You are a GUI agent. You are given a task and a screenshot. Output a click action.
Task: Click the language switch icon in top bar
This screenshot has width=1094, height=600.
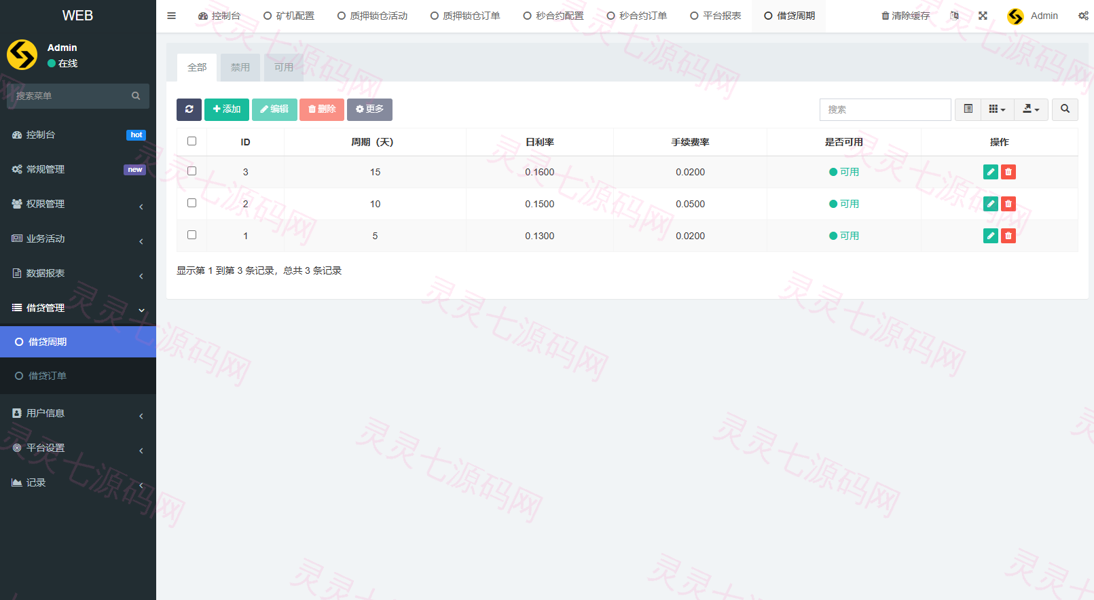click(x=954, y=16)
